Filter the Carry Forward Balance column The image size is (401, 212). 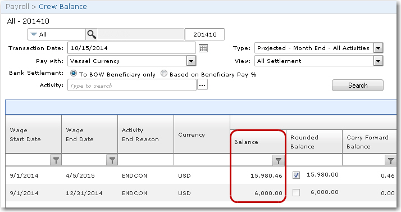pos(390,160)
